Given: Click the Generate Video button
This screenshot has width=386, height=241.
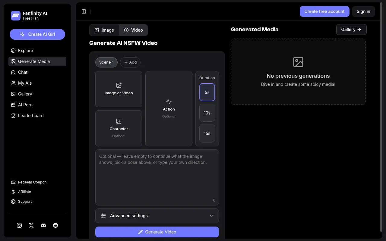Looking at the screenshot, I should (x=157, y=232).
